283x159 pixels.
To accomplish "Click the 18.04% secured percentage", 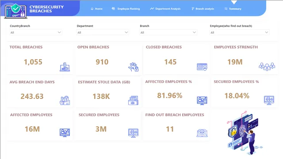I will (x=237, y=96).
